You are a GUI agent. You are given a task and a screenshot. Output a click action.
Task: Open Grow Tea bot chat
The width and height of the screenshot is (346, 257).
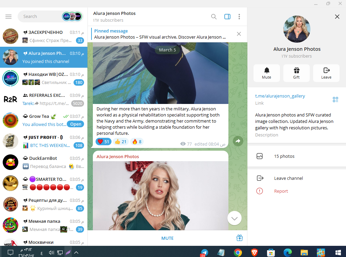point(44,120)
